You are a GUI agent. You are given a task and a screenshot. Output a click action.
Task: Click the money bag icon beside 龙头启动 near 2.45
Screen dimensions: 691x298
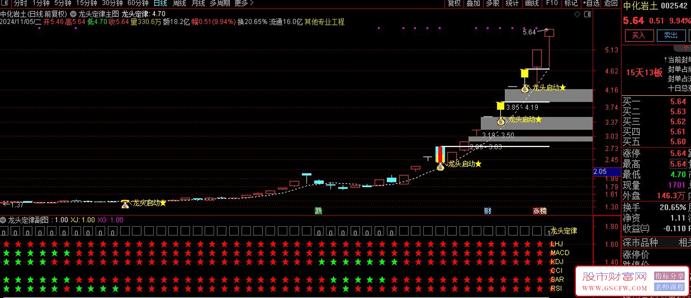coord(441,165)
